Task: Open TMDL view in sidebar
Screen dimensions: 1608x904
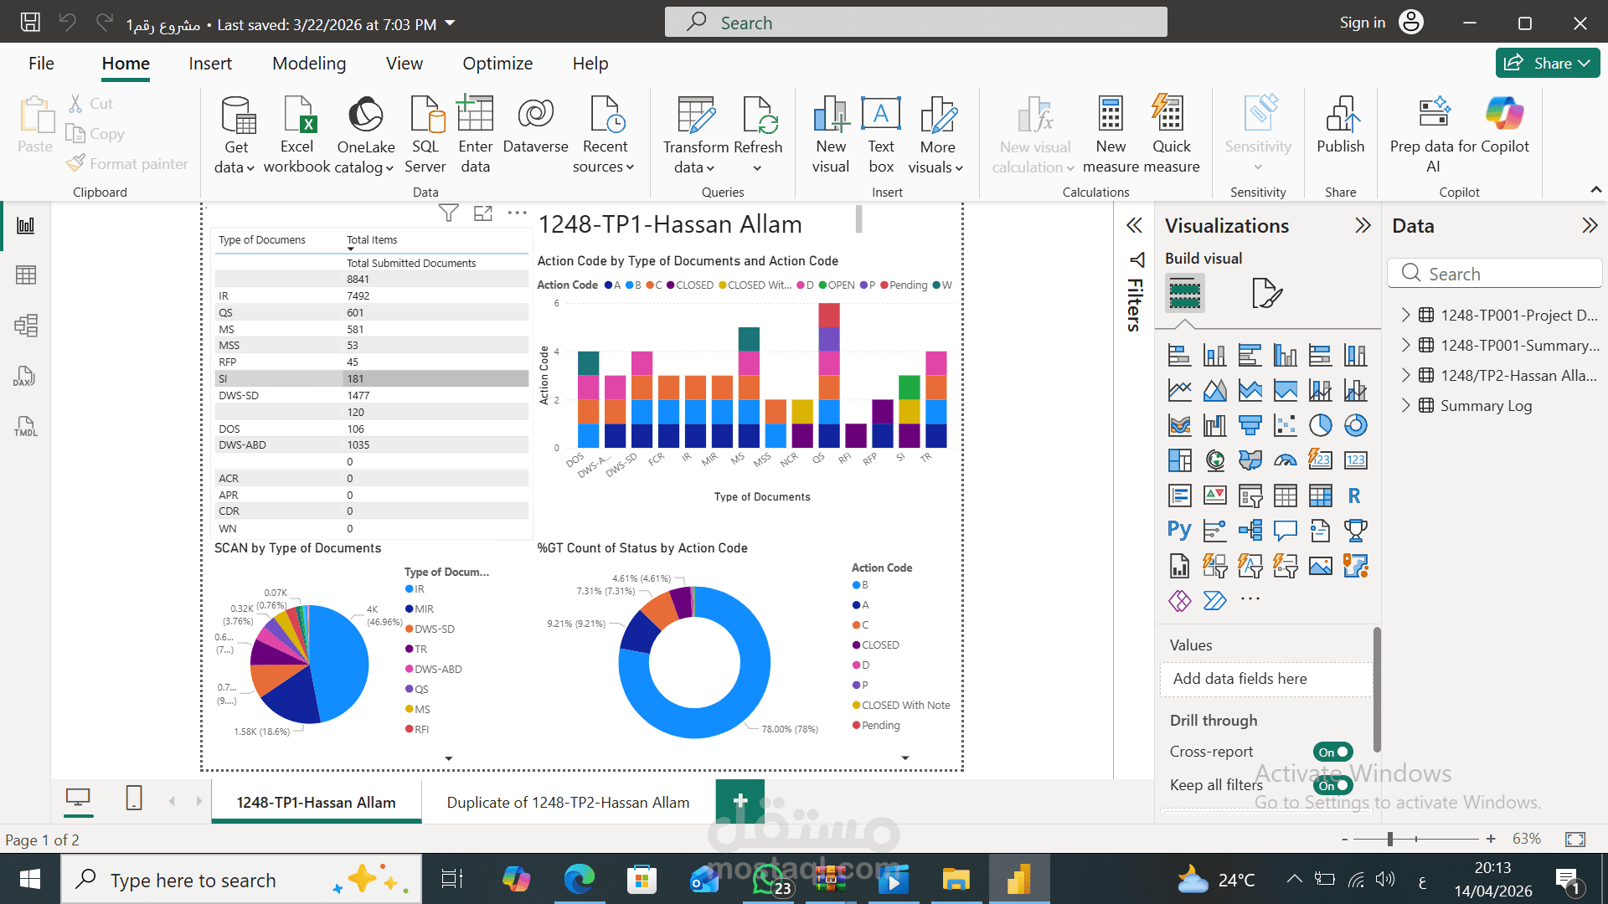Action: click(26, 426)
